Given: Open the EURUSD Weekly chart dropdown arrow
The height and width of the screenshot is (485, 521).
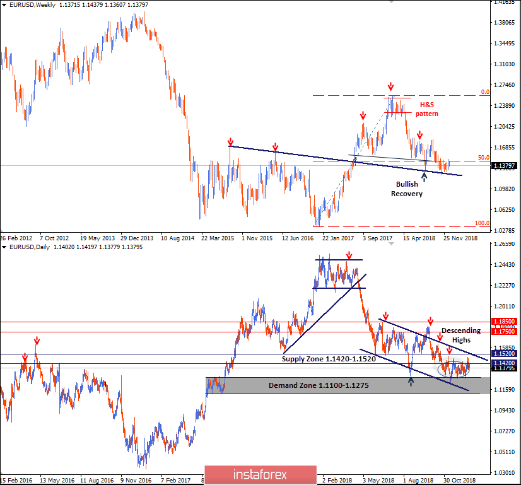Looking at the screenshot, I should click(x=4, y=5).
